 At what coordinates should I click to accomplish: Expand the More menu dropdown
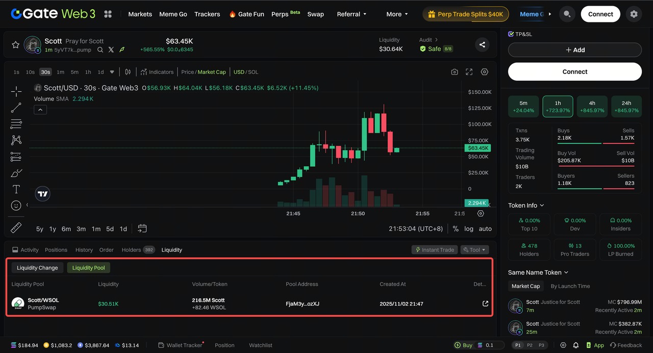(397, 14)
